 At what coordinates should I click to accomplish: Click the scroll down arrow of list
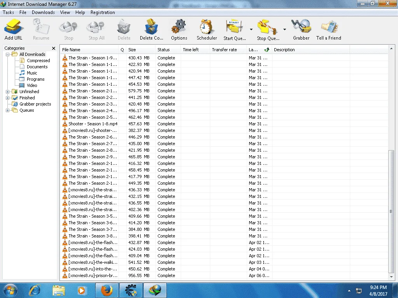click(391, 277)
